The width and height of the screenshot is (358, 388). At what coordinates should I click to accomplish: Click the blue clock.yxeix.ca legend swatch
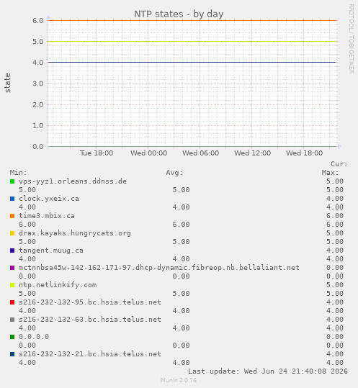[12, 199]
